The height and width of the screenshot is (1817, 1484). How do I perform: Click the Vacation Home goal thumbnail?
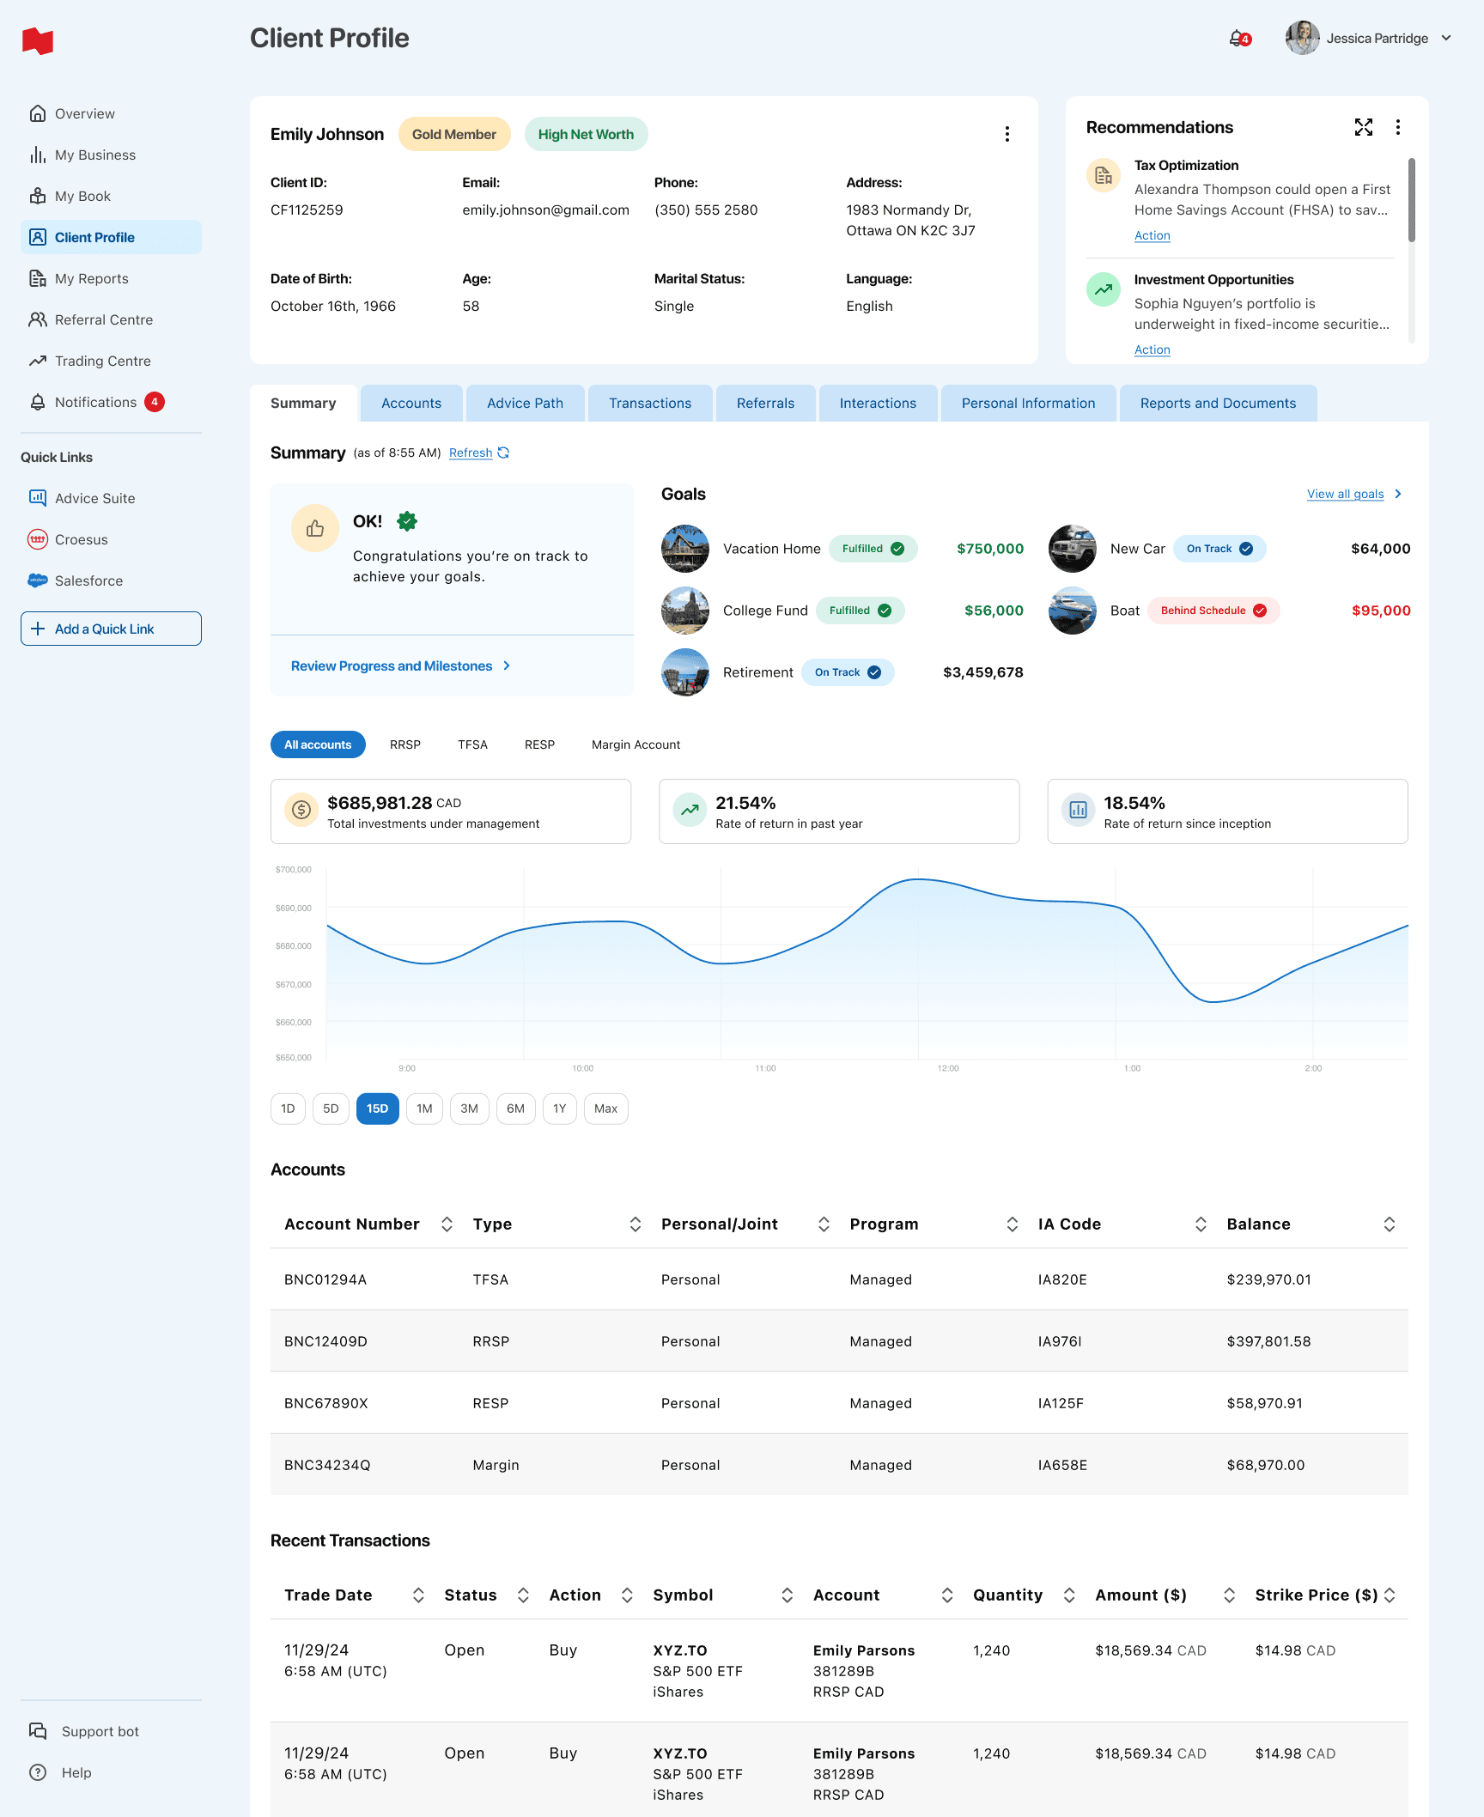click(685, 549)
